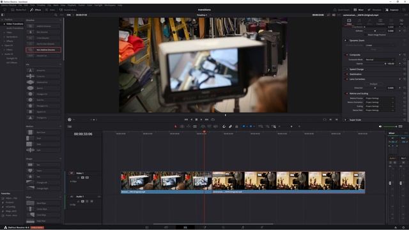Select the Cross Dissolve transition
Image resolution: width=409 pixels, height=230 pixels.
pyautogui.click(x=43, y=38)
